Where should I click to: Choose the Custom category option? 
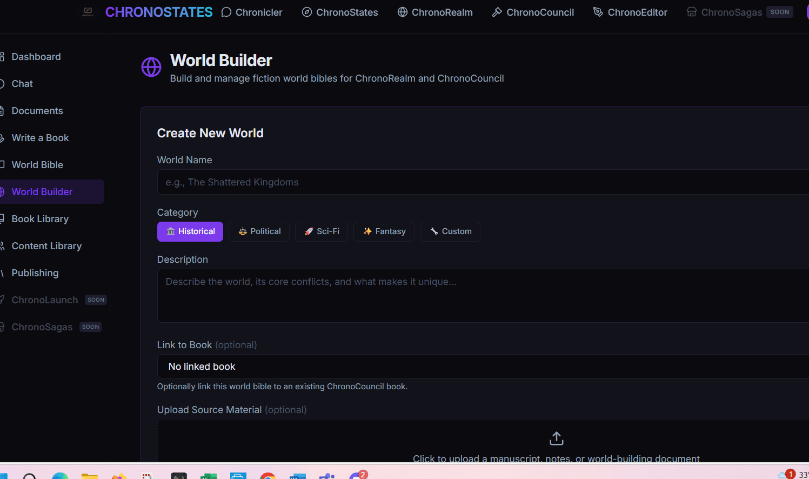tap(450, 231)
